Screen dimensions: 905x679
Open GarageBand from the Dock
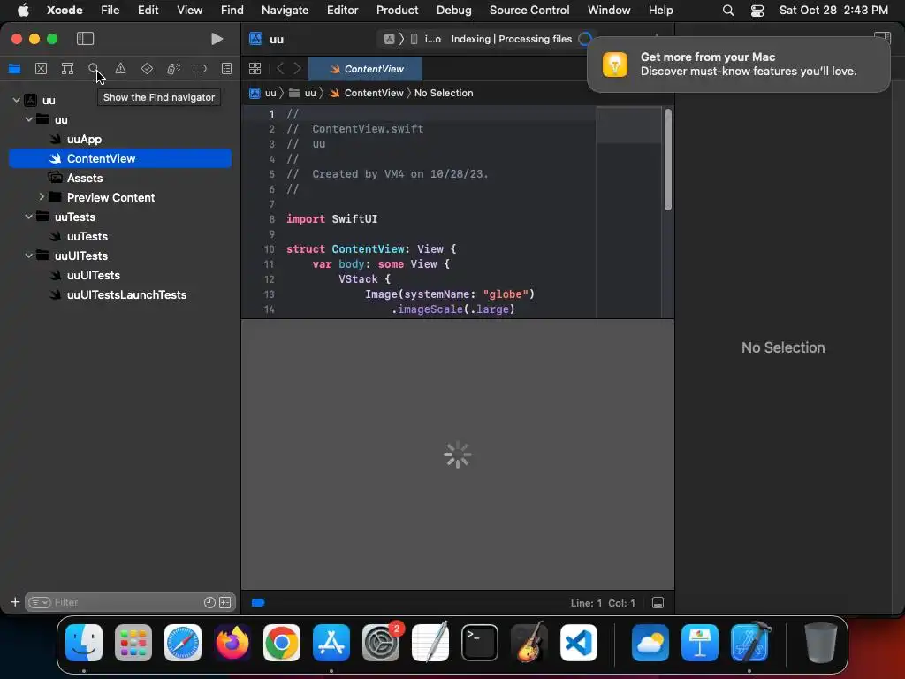pyautogui.click(x=529, y=643)
